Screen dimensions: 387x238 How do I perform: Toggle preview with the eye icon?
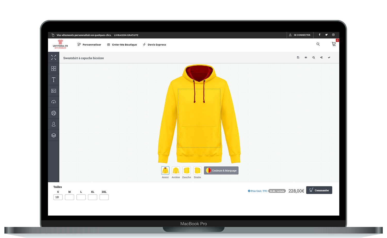pyautogui.click(x=306, y=58)
